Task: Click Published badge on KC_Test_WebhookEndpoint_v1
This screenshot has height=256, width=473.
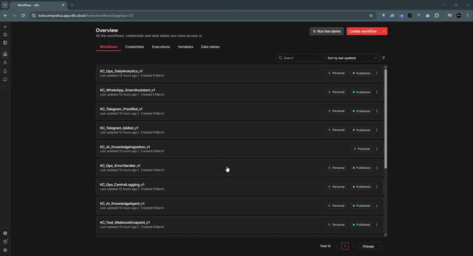Action: (361, 225)
